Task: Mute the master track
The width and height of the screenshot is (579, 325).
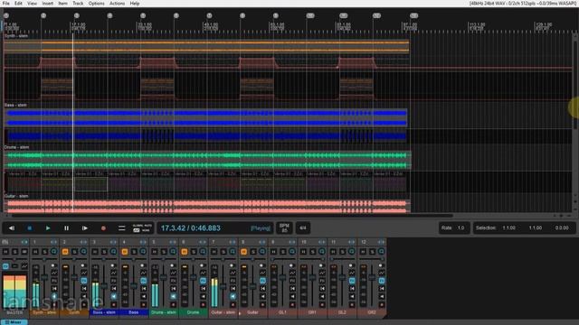Action: coord(5,252)
